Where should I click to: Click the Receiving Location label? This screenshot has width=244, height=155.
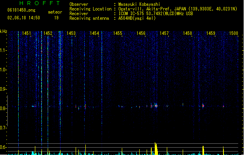coord(90,9)
